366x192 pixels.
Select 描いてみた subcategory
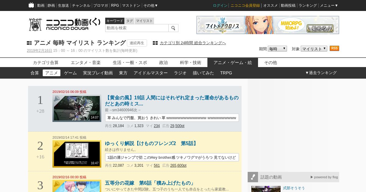point(203,73)
